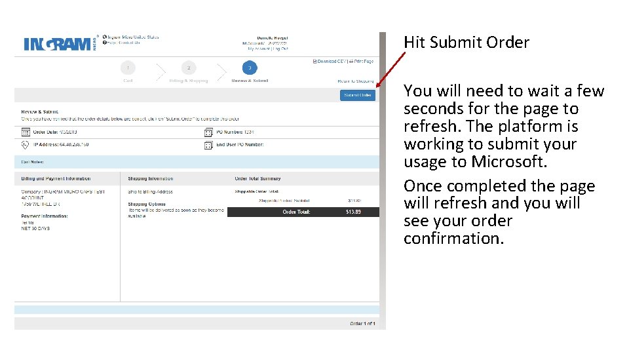Image resolution: width=629 pixels, height=354 pixels.
Task: Click the Review & Submit section heading
Action: pos(40,111)
